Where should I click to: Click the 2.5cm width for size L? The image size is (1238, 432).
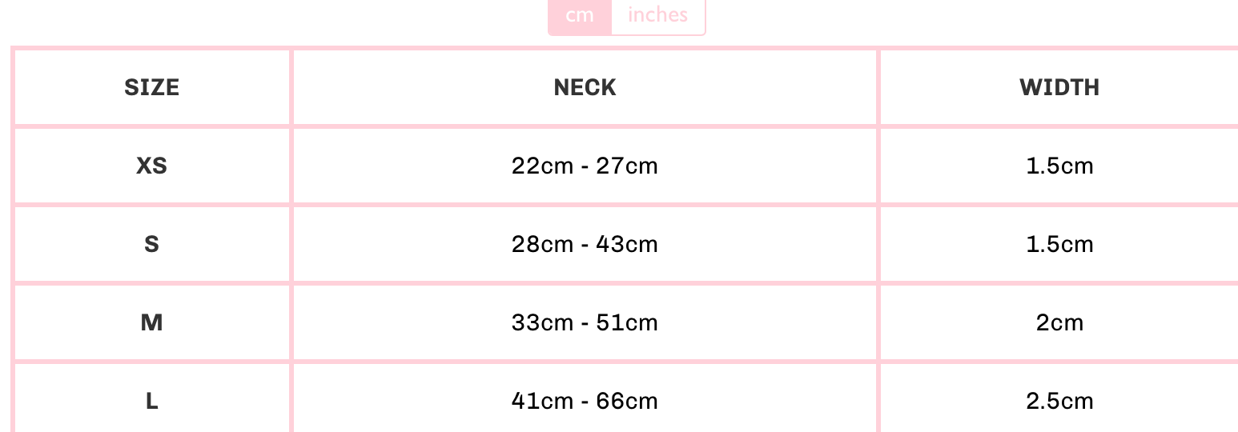(1059, 401)
